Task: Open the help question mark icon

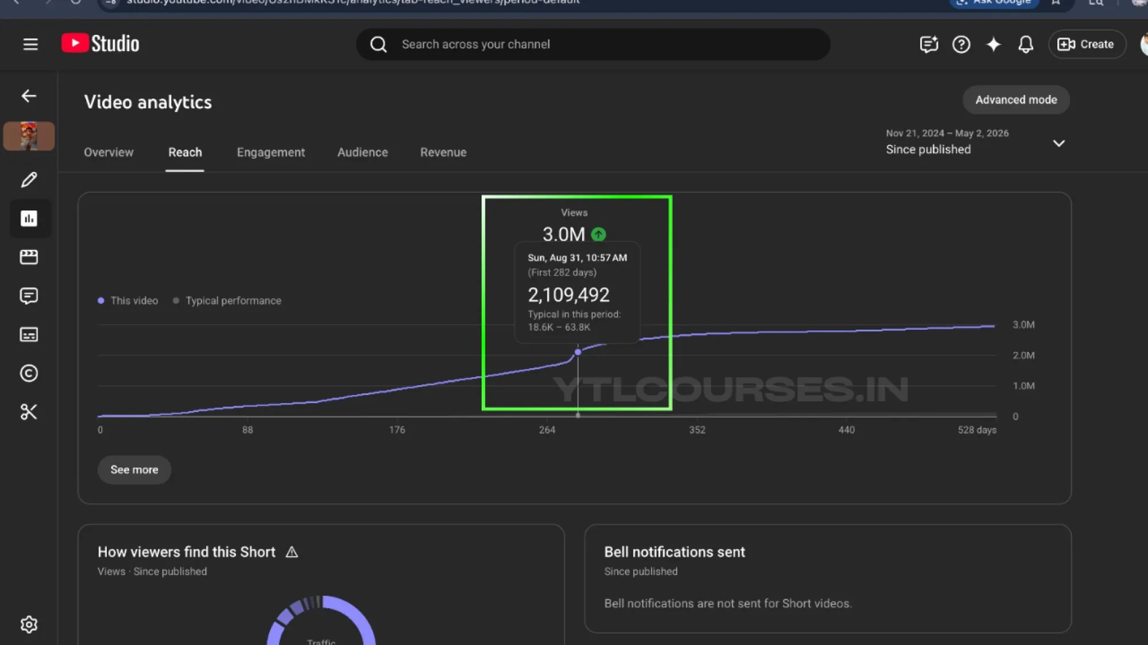Action: pos(961,44)
